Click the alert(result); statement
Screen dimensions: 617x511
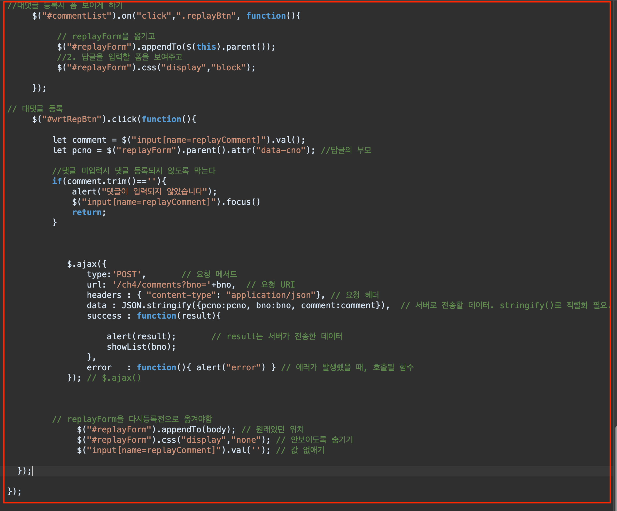(x=141, y=336)
